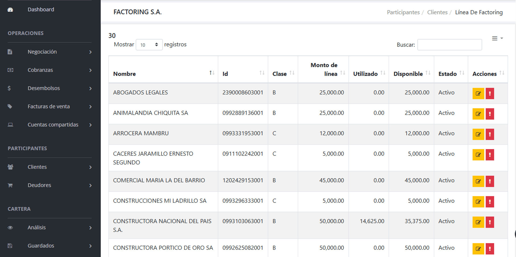This screenshot has height=257, width=516.
Task: Go to Participantes breadcrumb link
Action: 403,12
